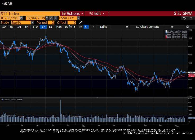Select the 6M time range
Screen dimensions: 195x140
(x=27, y=27)
